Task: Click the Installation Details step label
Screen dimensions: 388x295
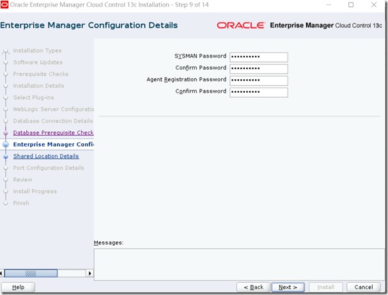Action: click(x=38, y=86)
